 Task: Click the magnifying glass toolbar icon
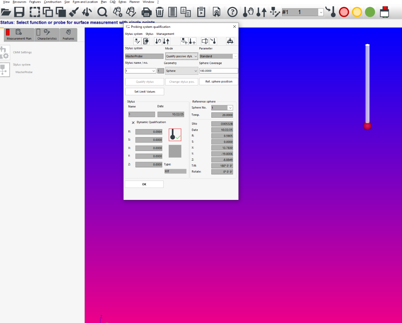pyautogui.click(x=102, y=12)
